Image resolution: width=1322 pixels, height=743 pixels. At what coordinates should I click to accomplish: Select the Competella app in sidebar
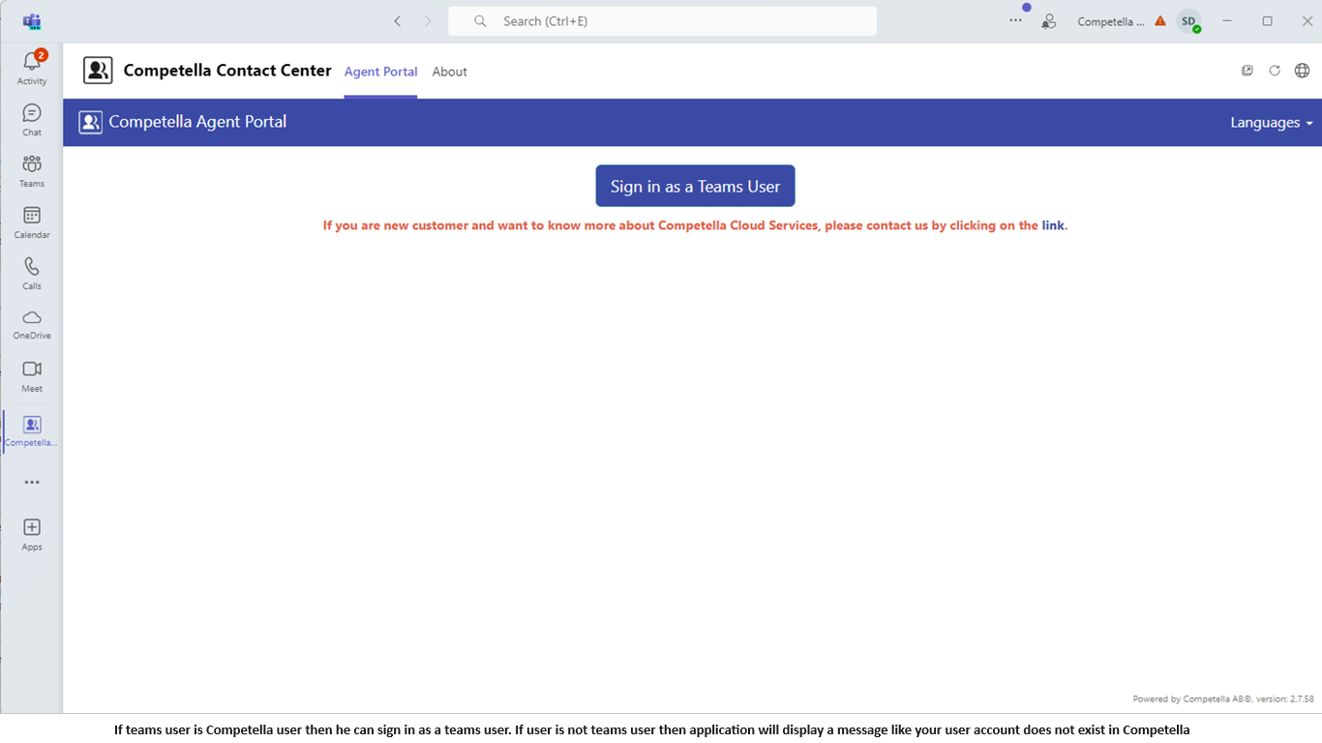coord(32,431)
